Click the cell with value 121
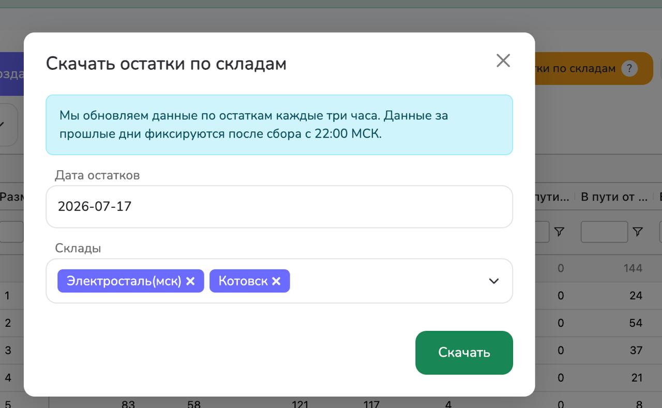The width and height of the screenshot is (662, 408). (299, 404)
